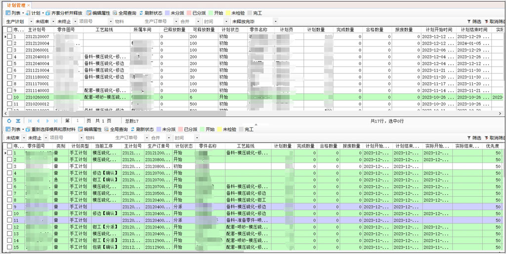Click 重新选择模具和原材料 in the lower toolbar
Viewport: 506px width, 254px height.
[50, 129]
